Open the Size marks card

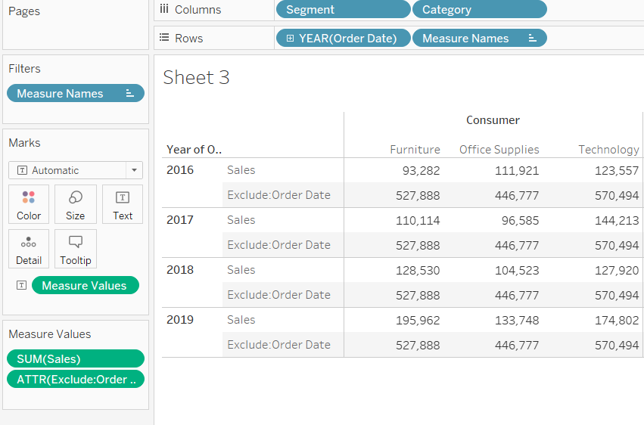click(x=76, y=204)
